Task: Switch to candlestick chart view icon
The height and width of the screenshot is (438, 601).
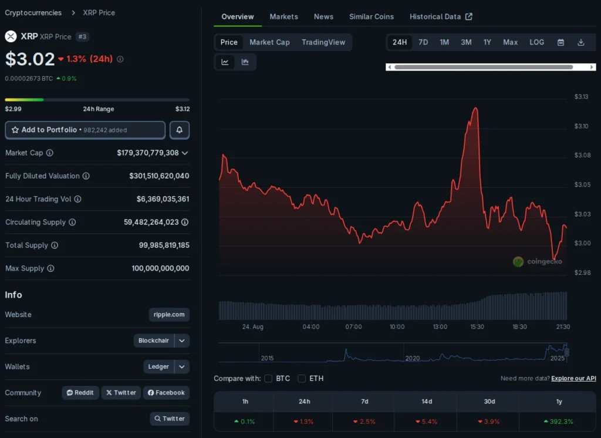Action: click(245, 62)
